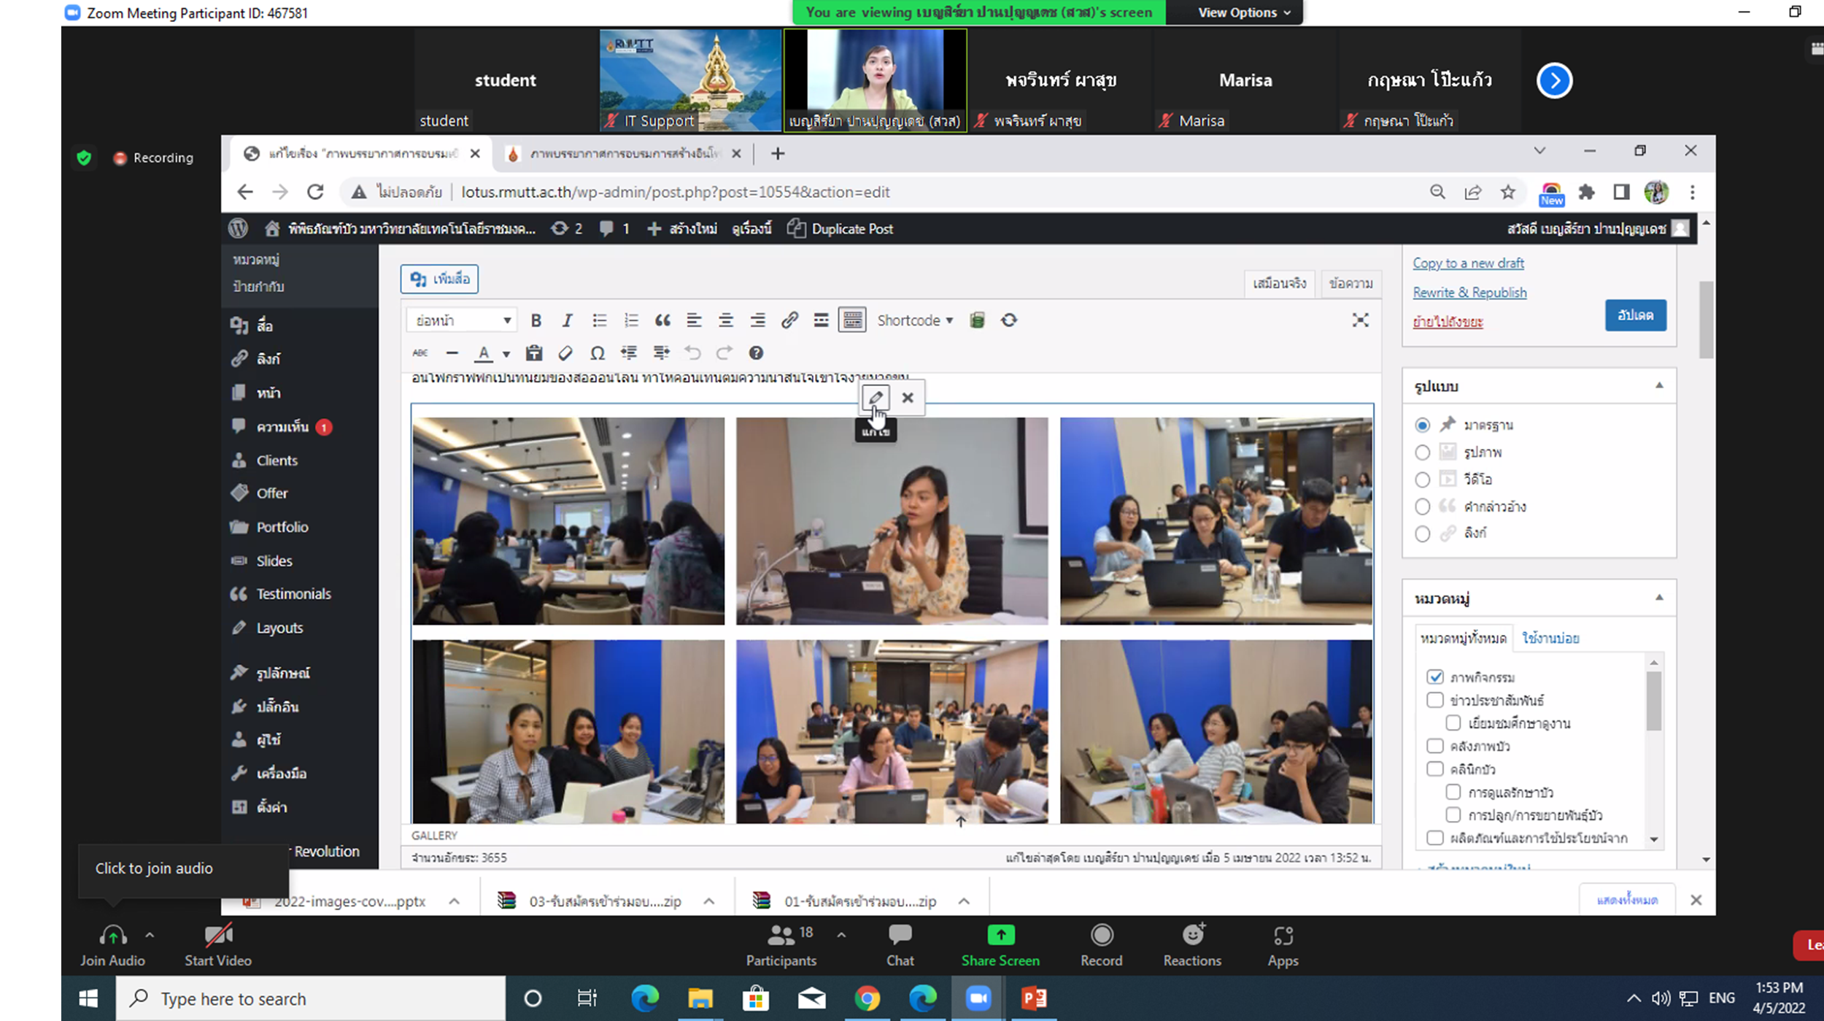1824x1021 pixels.
Task: Check the คลินิกบัว category
Action: click(1435, 769)
